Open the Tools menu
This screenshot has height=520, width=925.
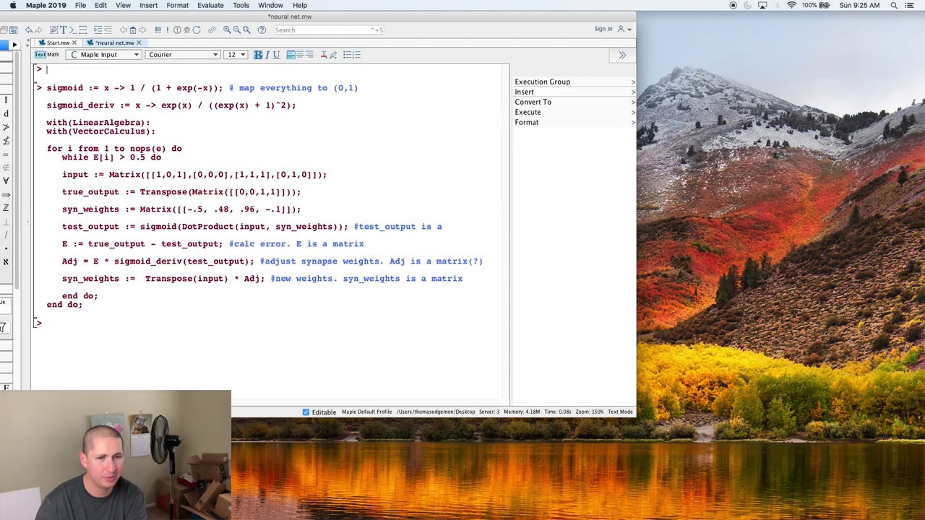click(x=241, y=5)
